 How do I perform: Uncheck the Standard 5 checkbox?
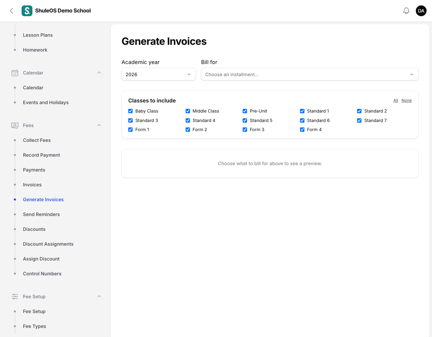click(245, 121)
